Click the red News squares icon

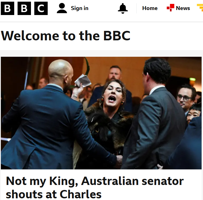coord(170,8)
